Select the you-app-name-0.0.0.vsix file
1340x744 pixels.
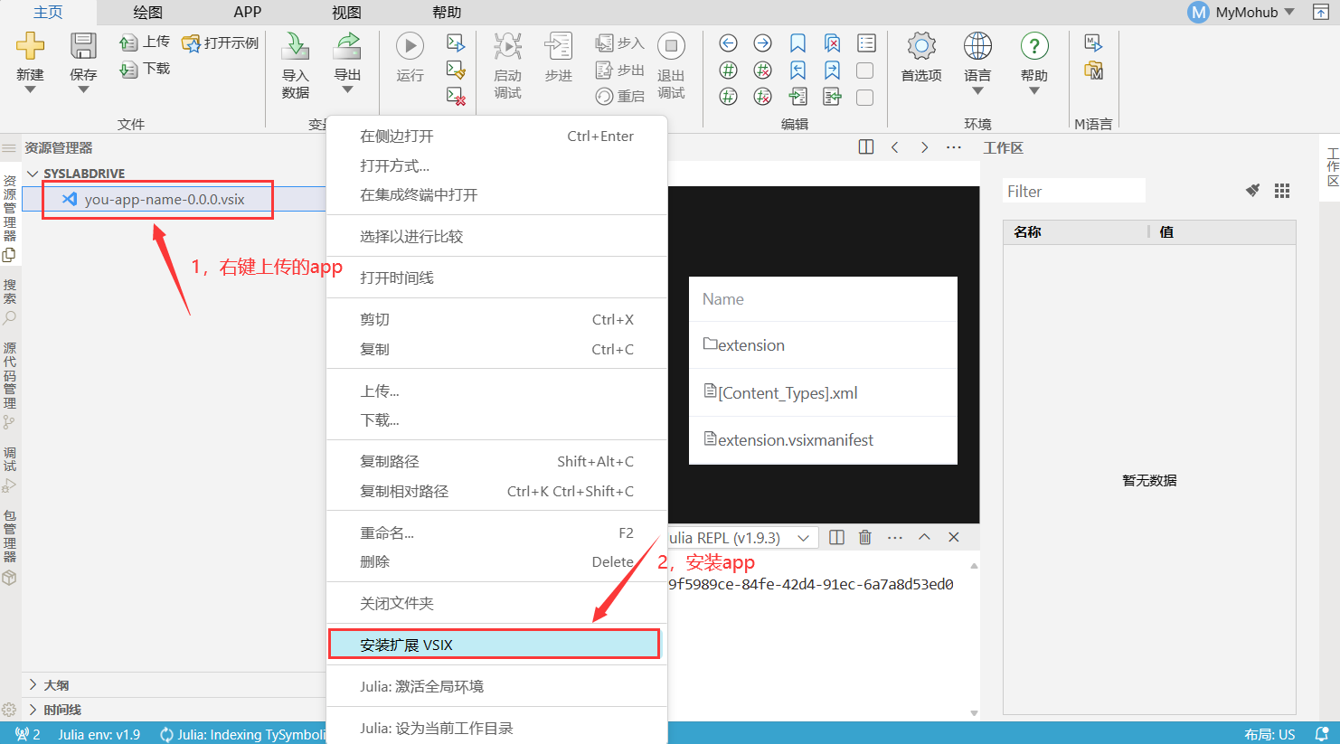pyautogui.click(x=165, y=200)
